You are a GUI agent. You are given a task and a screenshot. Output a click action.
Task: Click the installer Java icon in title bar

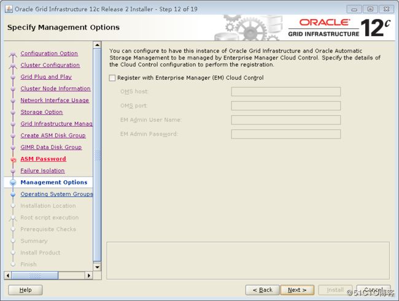click(x=9, y=9)
